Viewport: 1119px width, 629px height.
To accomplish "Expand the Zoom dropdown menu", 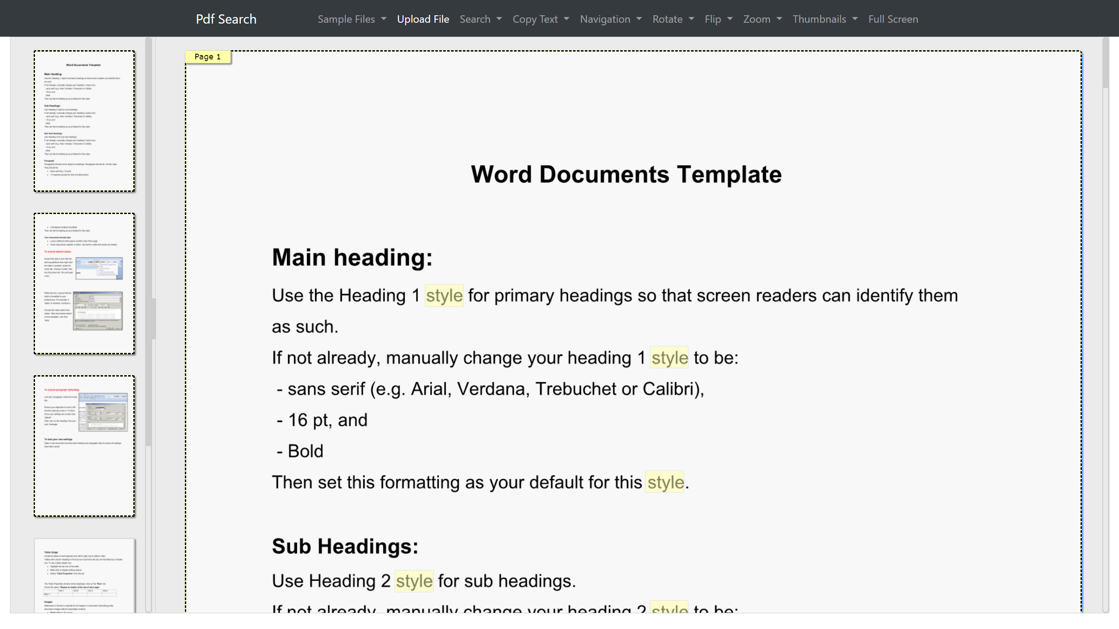I will [x=762, y=19].
